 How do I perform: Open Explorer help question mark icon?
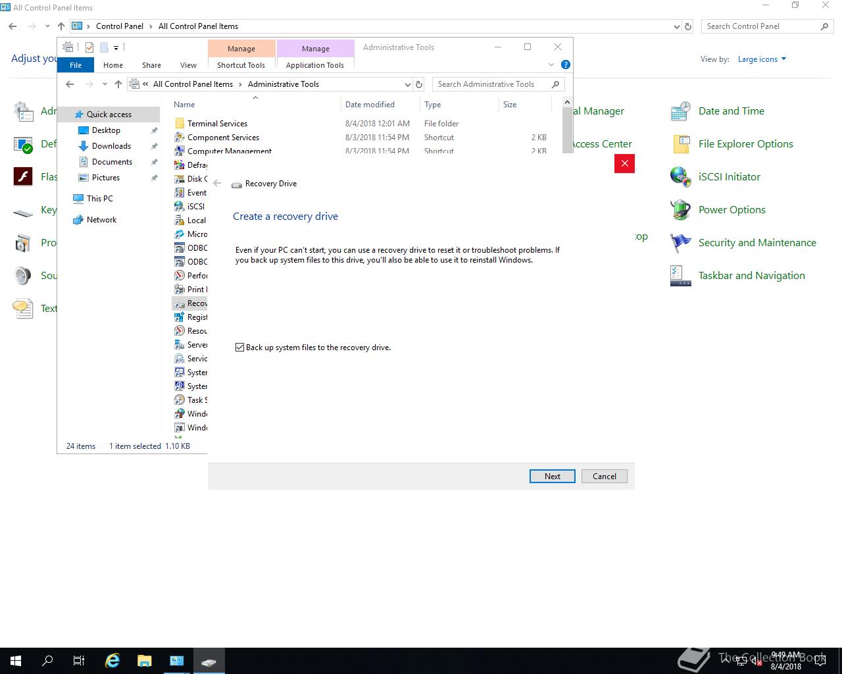point(566,65)
